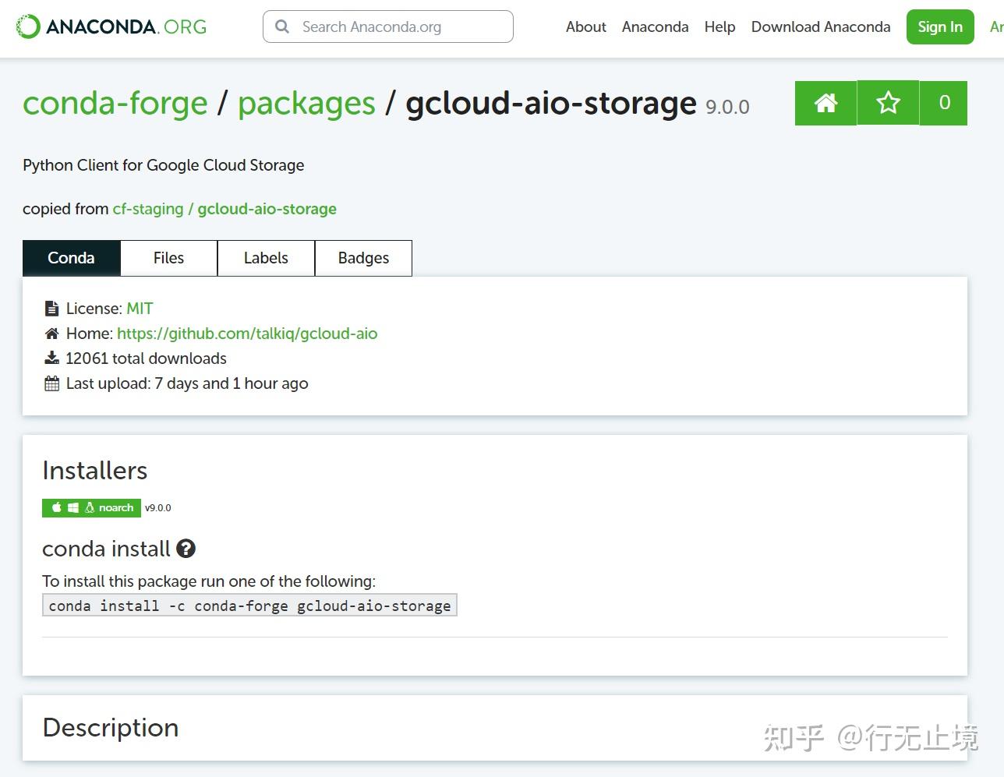Click the conda install help question mark
1004x777 pixels.
[x=186, y=549]
